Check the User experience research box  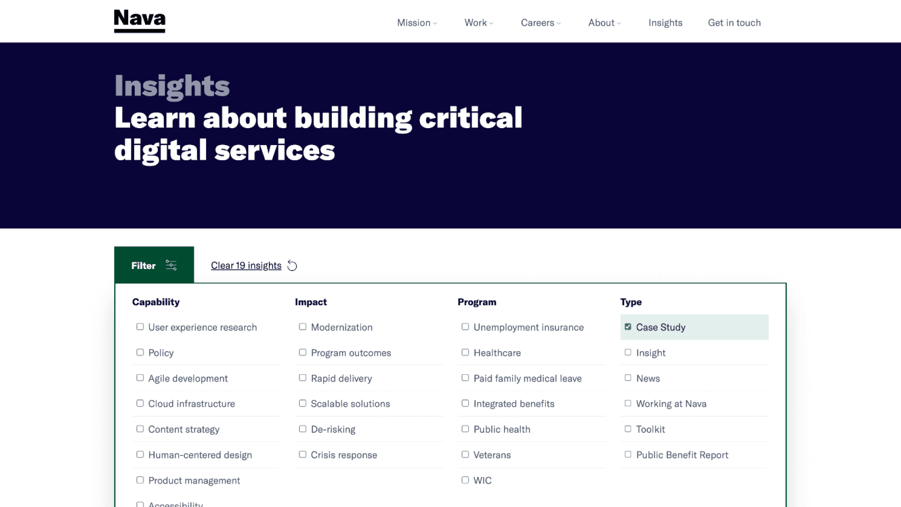(x=140, y=327)
